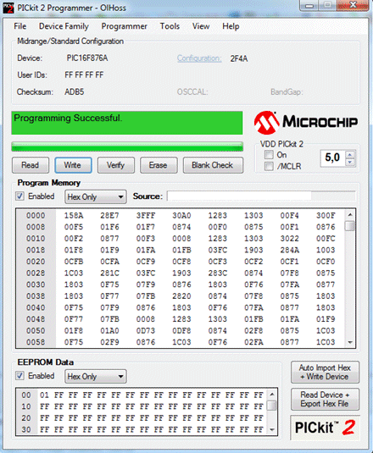Click the Configuration value 2F4A
Viewport: 373px width, 453px height.
[239, 59]
